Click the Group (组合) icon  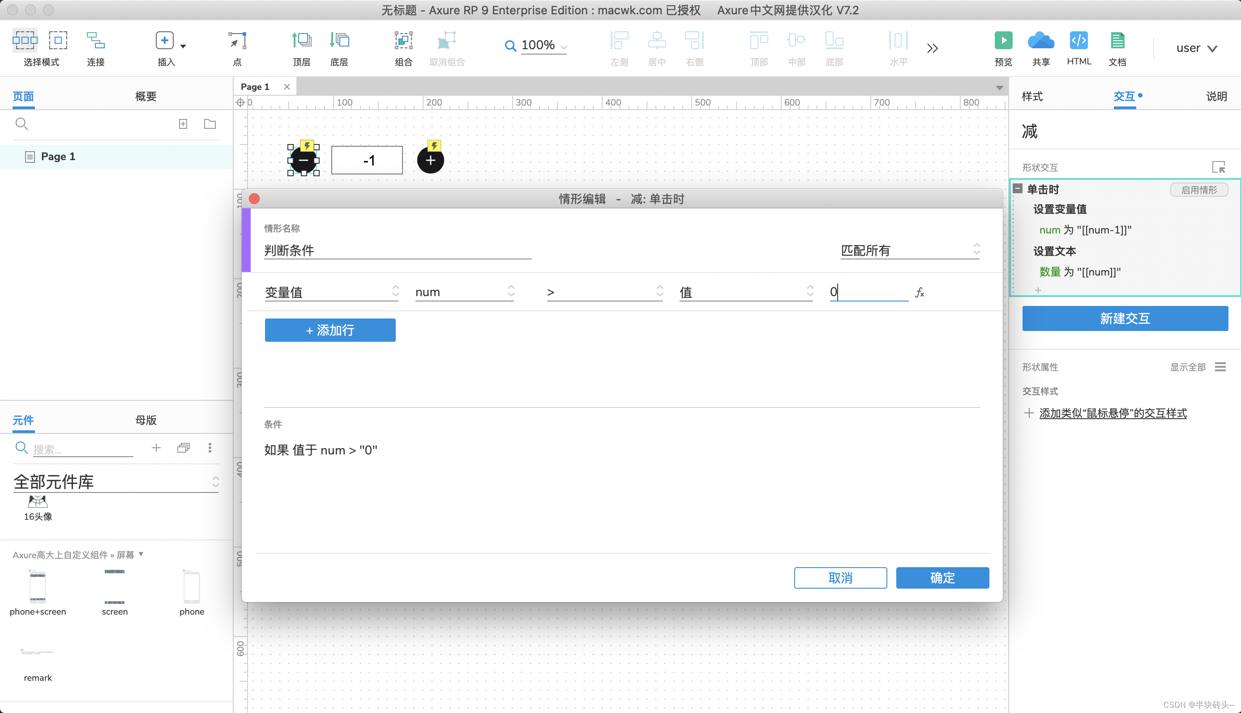(x=403, y=41)
